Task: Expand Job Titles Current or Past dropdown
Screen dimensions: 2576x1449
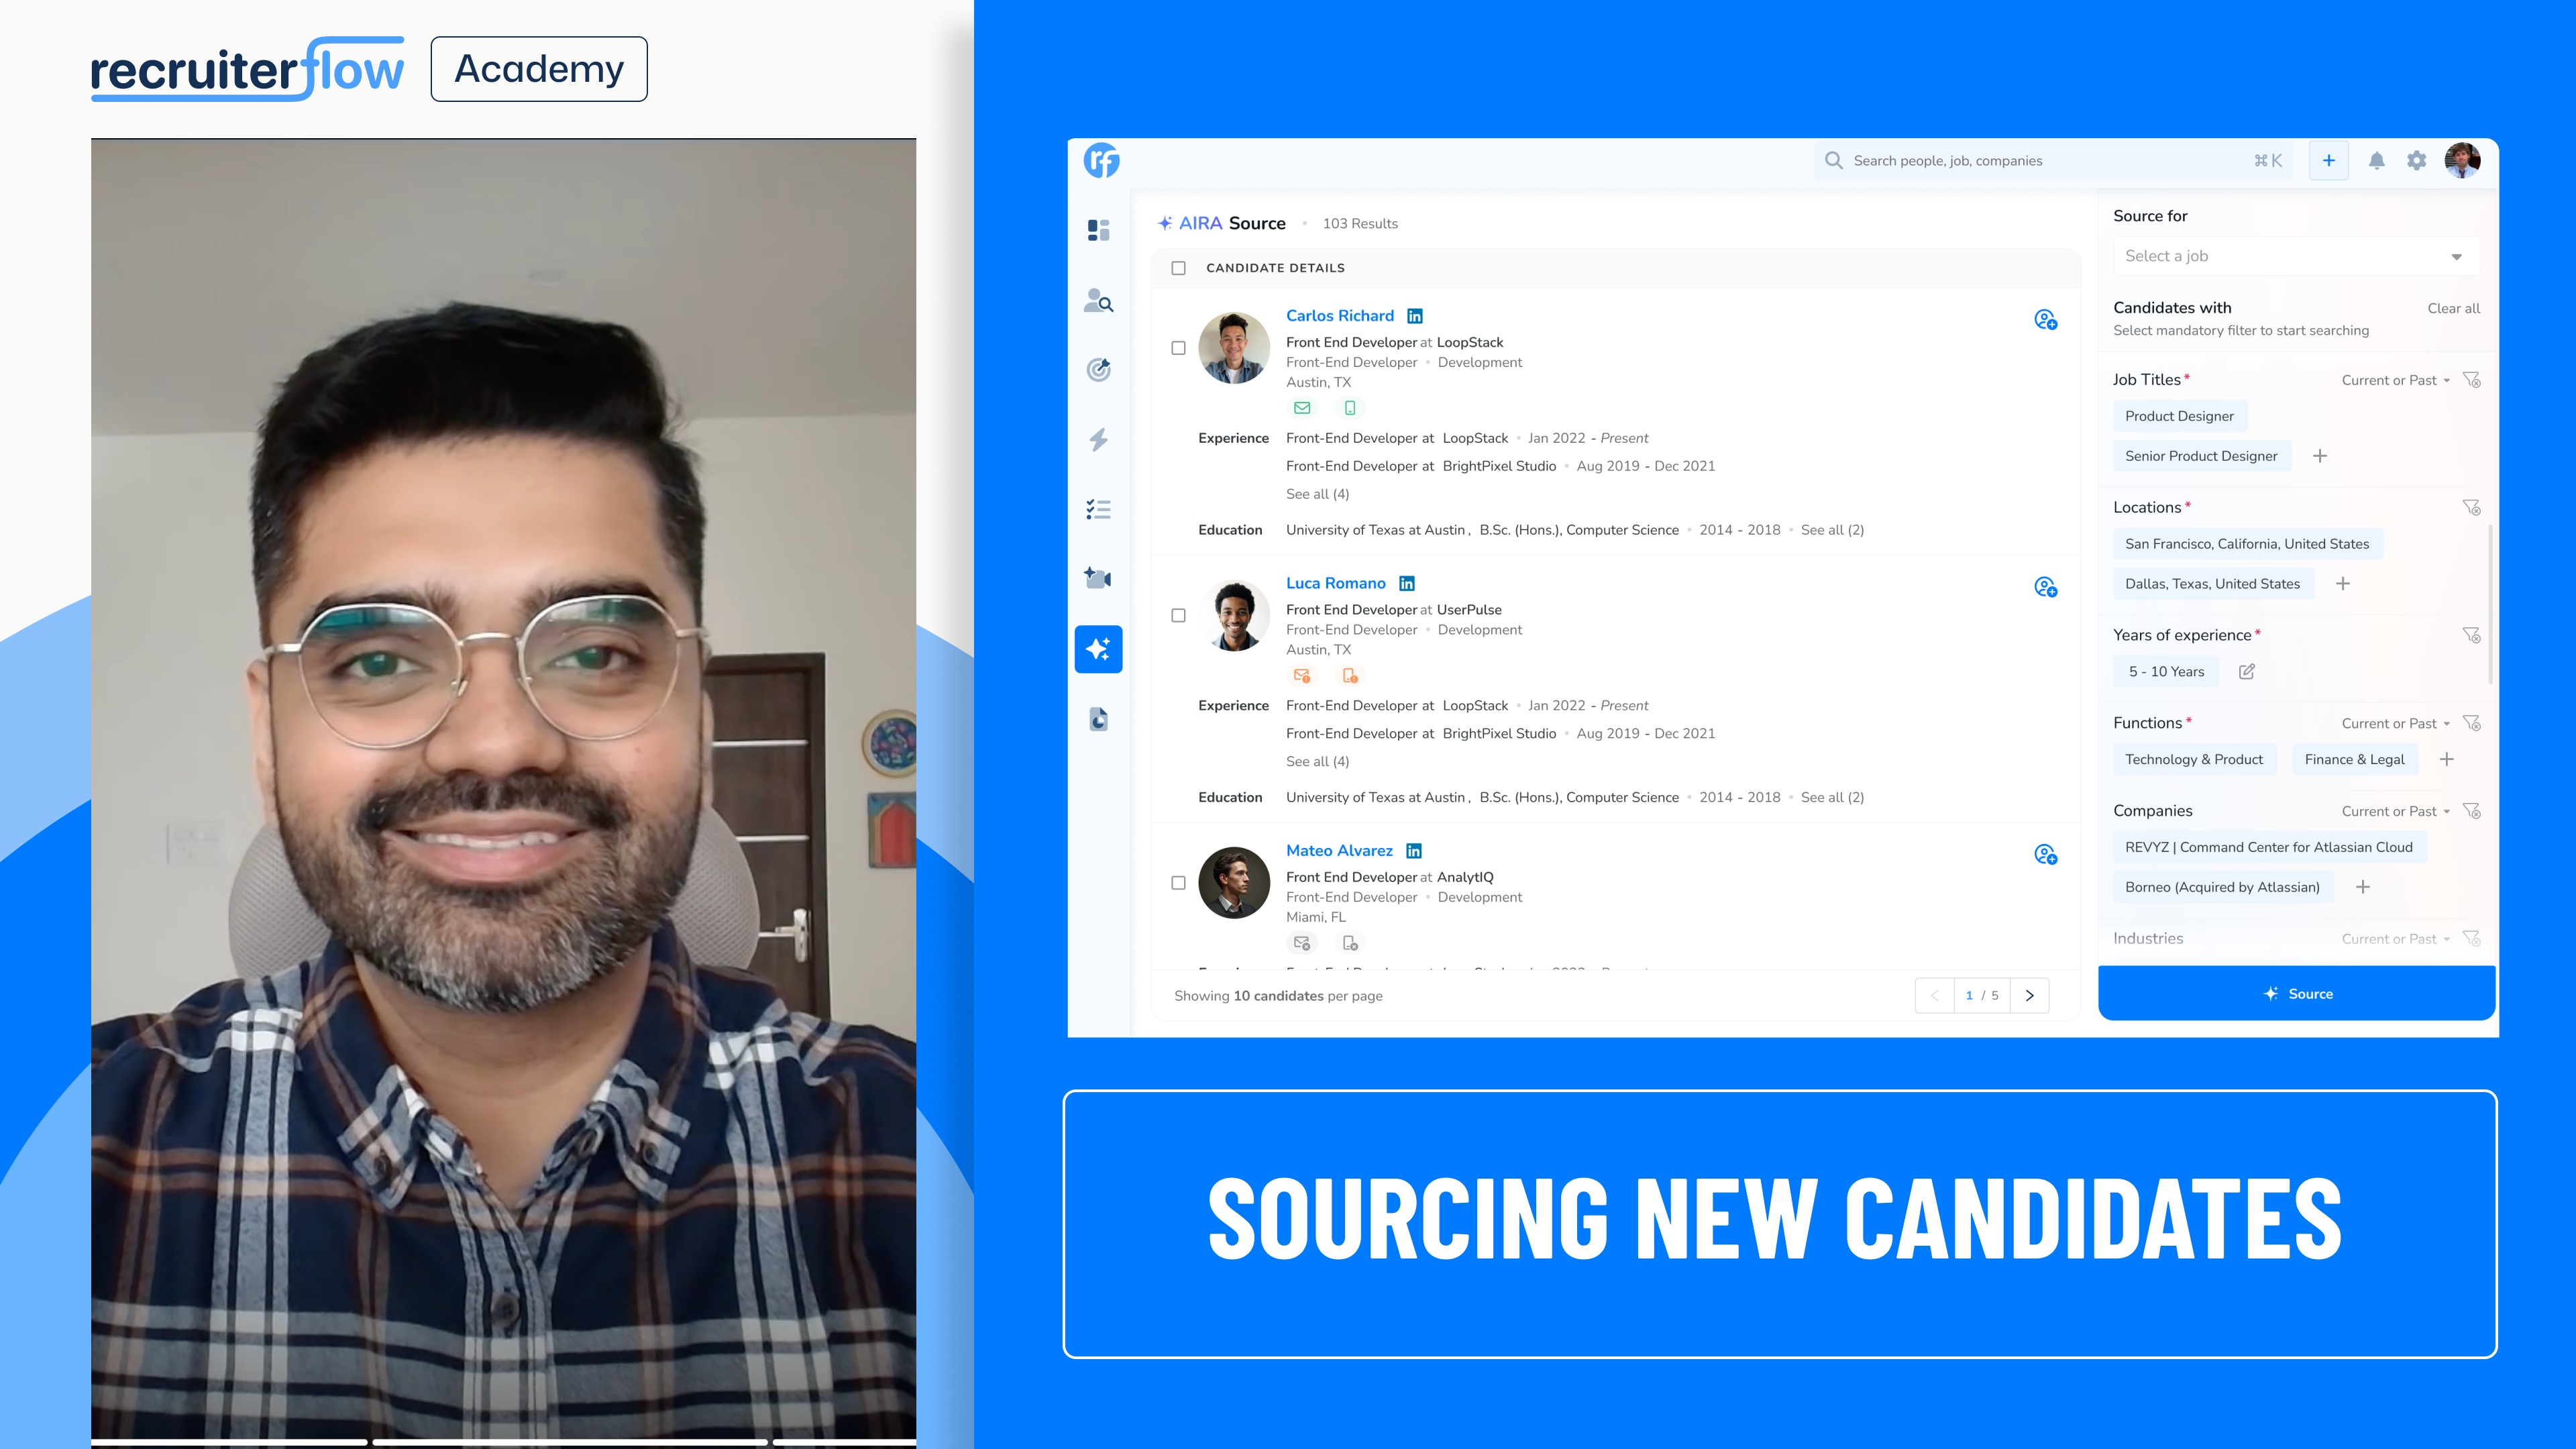Action: click(2395, 380)
